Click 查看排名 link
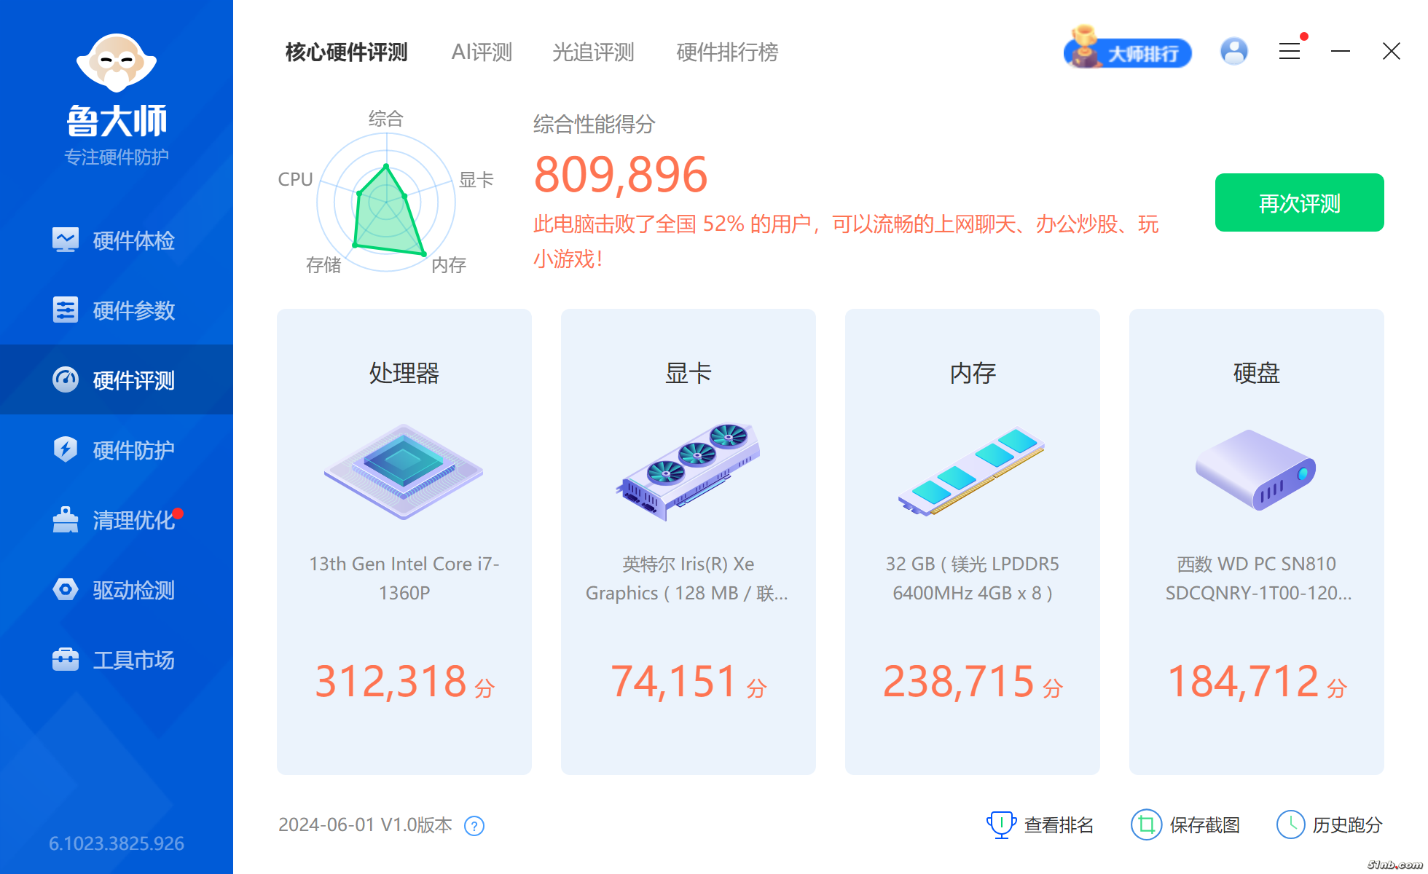The image size is (1428, 874). pos(1040,825)
